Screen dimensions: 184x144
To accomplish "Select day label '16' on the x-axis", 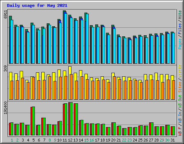I will (x=92, y=140).
